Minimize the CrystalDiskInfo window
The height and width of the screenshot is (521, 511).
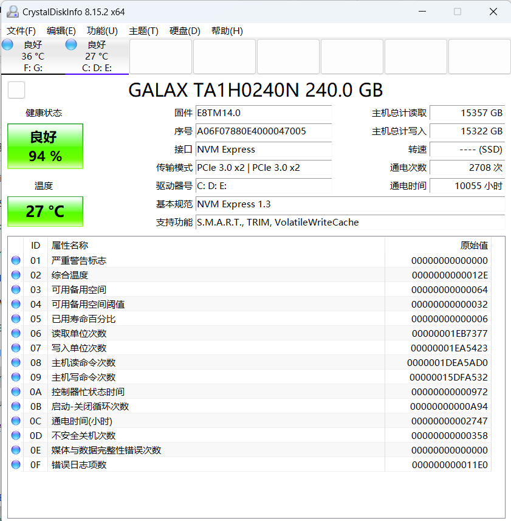click(x=422, y=12)
